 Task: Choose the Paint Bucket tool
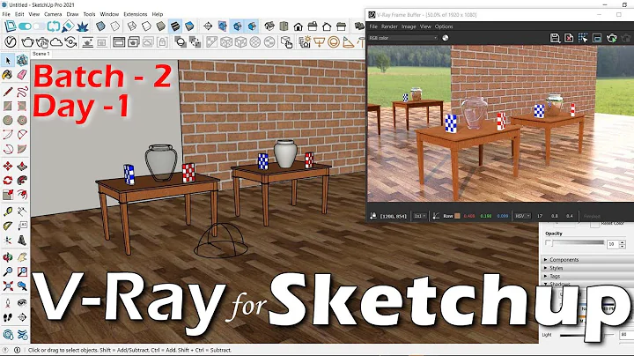tap(8, 75)
